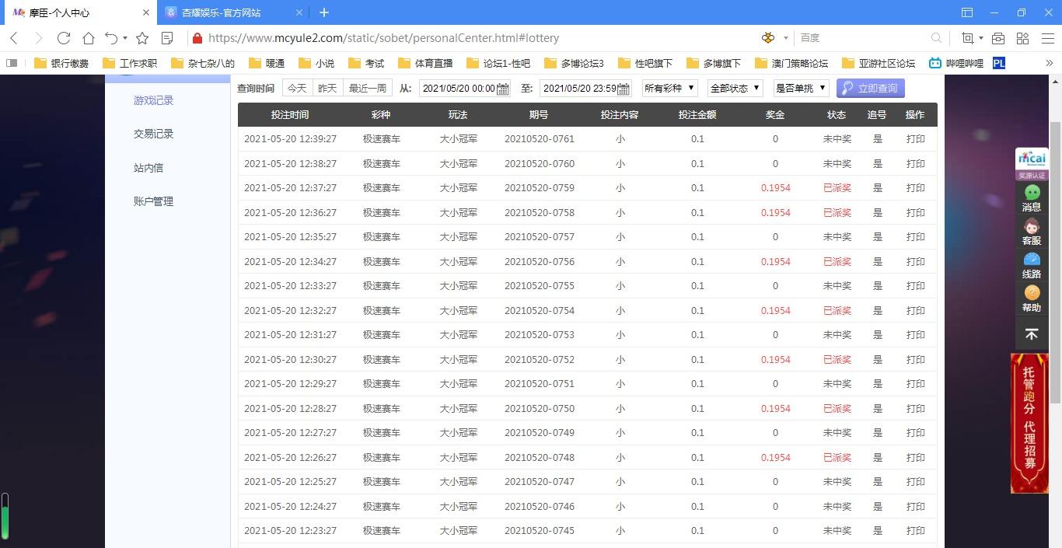Open 消息 messages widget
1062x548 pixels.
1032,199
